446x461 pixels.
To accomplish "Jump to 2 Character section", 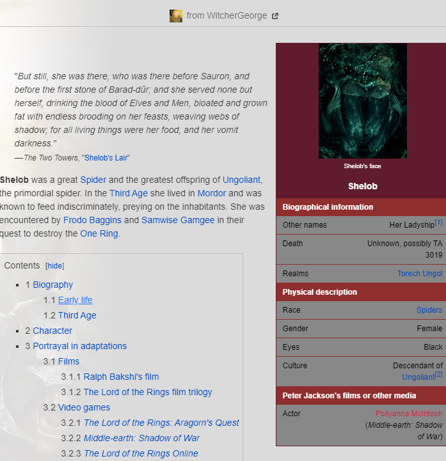I will point(52,331).
